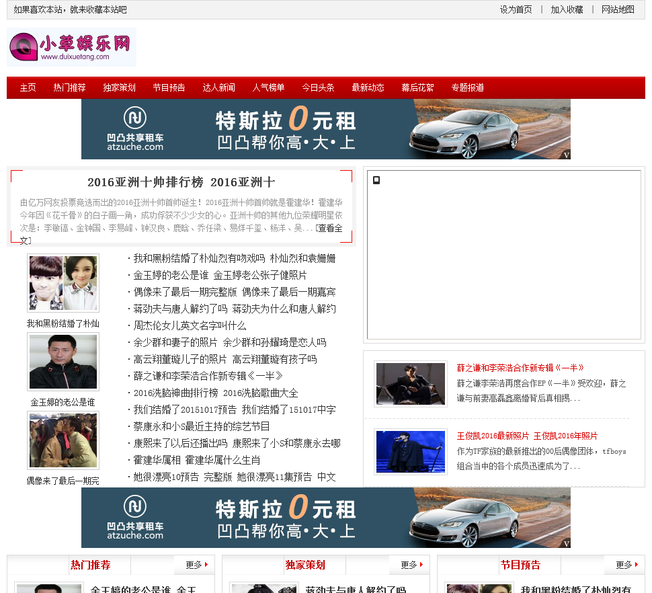Click 更多 in 热门推荐 section

(197, 565)
